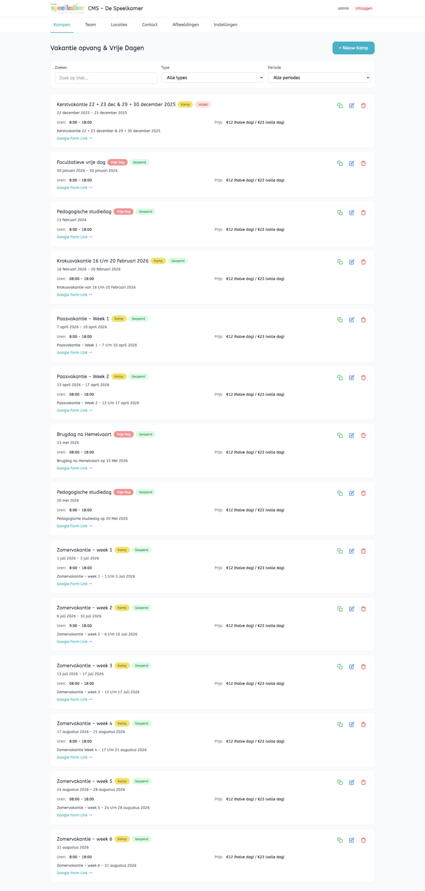This screenshot has height=891, width=425.
Task: Delete Paasvakantie Week 2 entry
Action: pyautogui.click(x=363, y=378)
